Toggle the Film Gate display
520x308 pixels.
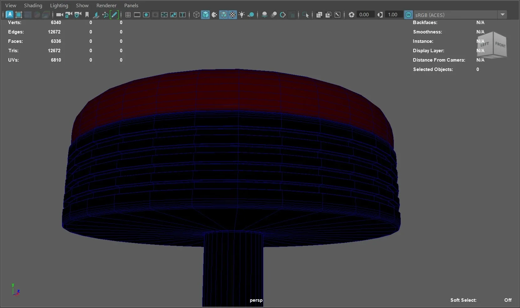pyautogui.click(x=137, y=15)
